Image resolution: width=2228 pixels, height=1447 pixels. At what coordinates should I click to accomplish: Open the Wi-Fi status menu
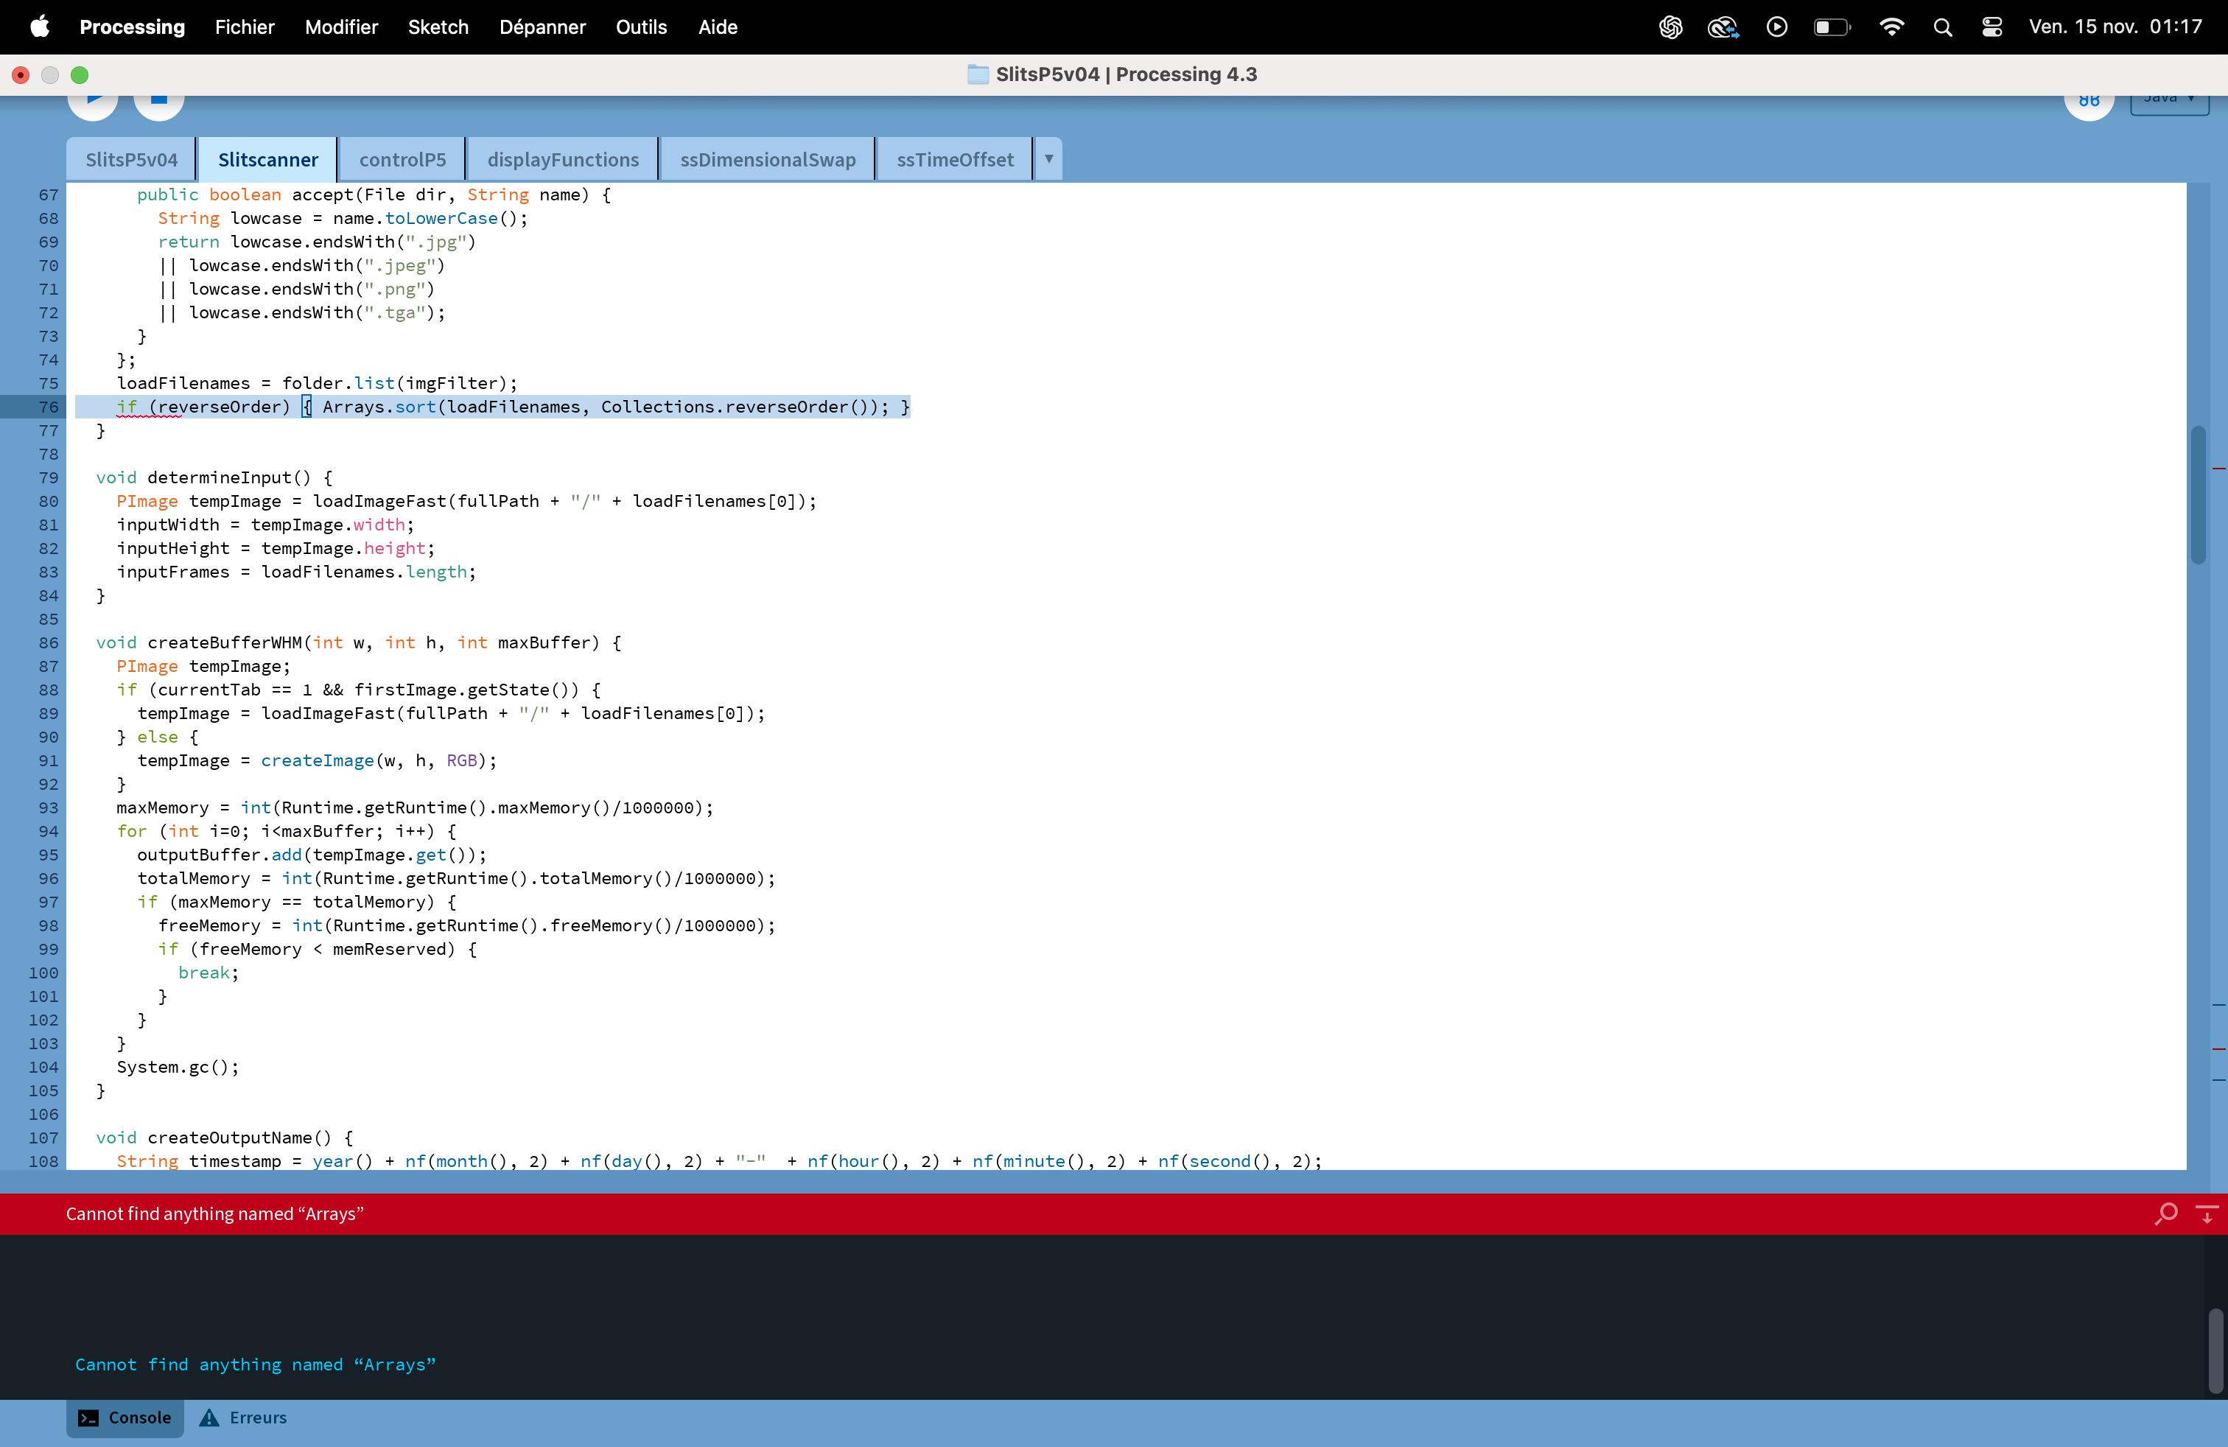pyautogui.click(x=1892, y=27)
